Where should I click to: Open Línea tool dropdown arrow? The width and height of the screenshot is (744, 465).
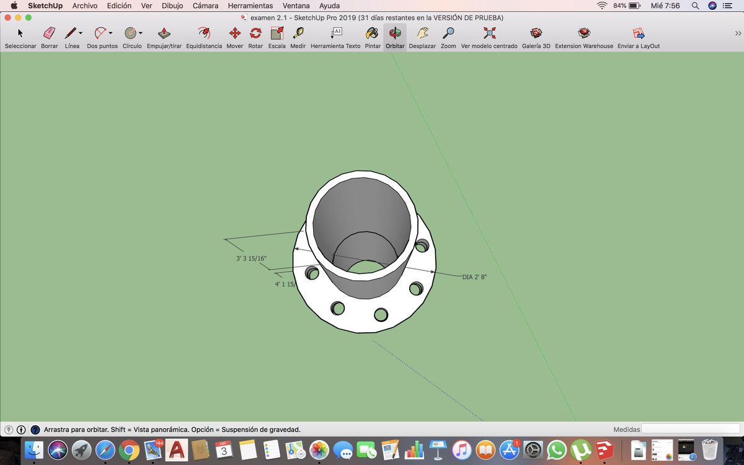click(x=81, y=33)
